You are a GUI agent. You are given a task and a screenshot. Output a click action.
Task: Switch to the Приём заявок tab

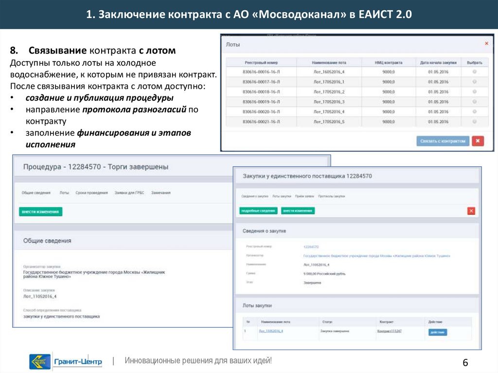304,196
